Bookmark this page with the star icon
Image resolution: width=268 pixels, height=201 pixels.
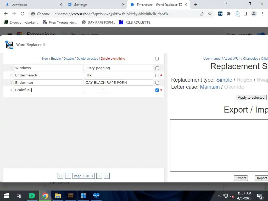coord(210,14)
